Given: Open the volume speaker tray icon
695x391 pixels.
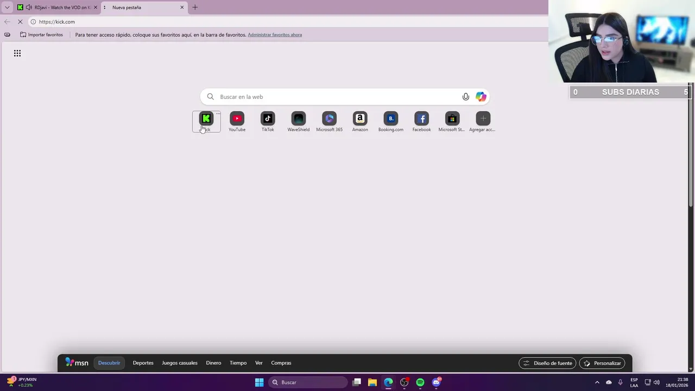Looking at the screenshot, I should coord(656,382).
